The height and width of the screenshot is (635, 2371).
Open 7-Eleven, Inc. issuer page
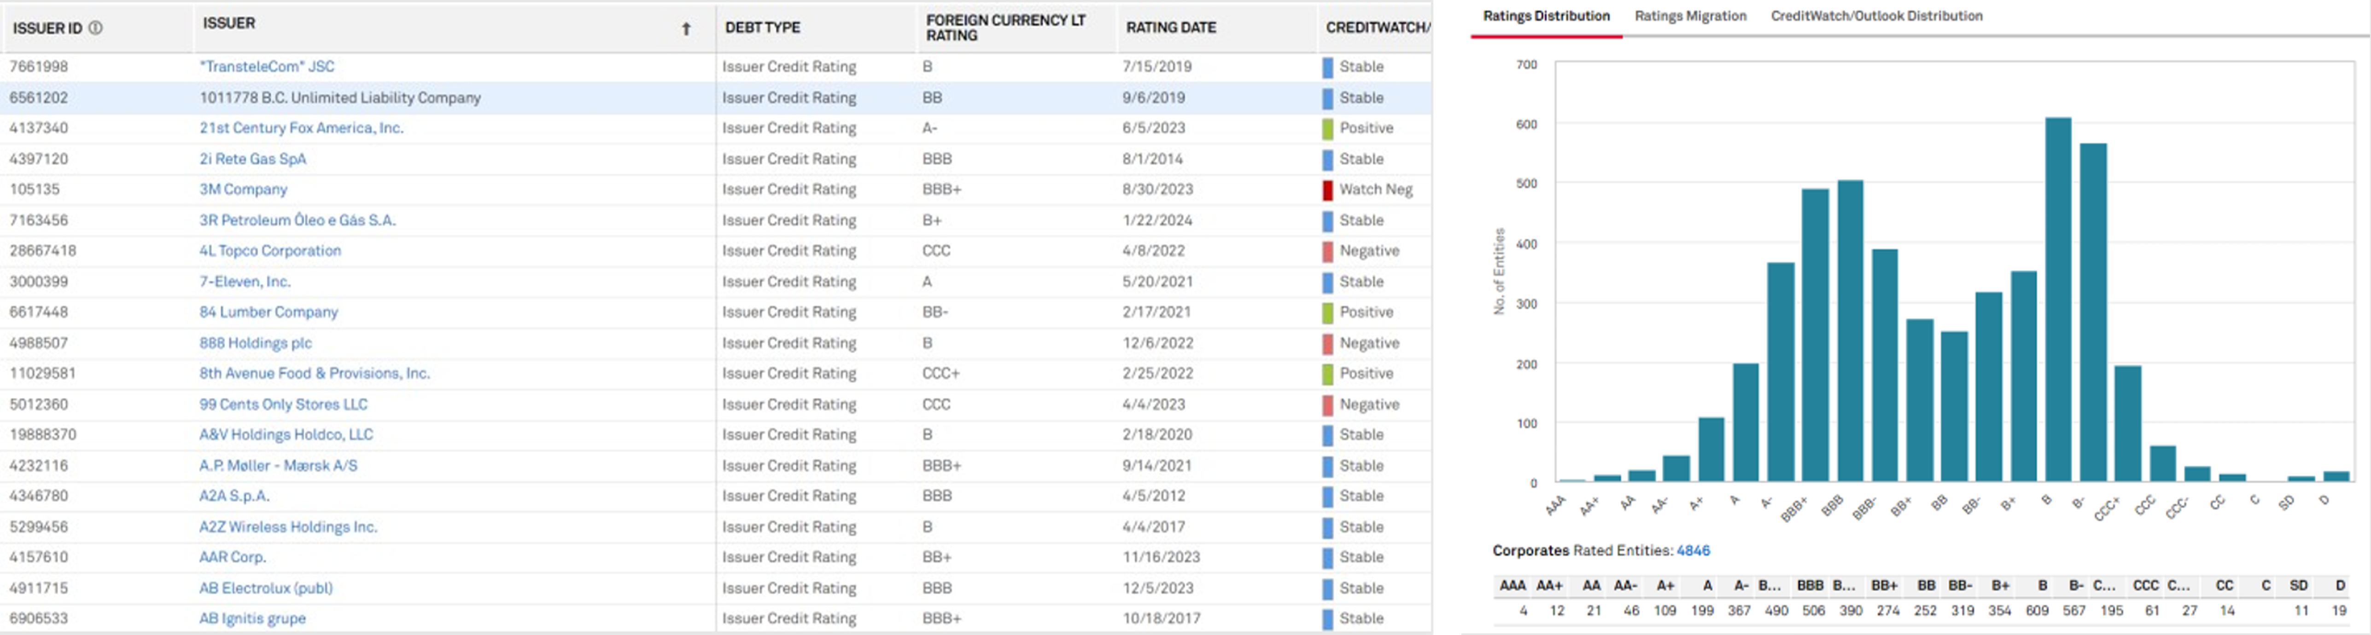pyautogui.click(x=245, y=282)
